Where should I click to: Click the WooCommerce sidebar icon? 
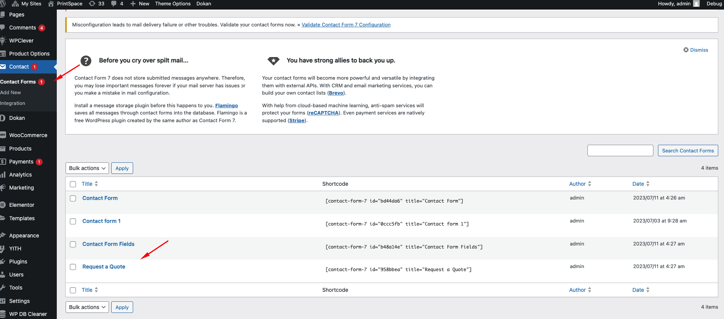coord(3,135)
